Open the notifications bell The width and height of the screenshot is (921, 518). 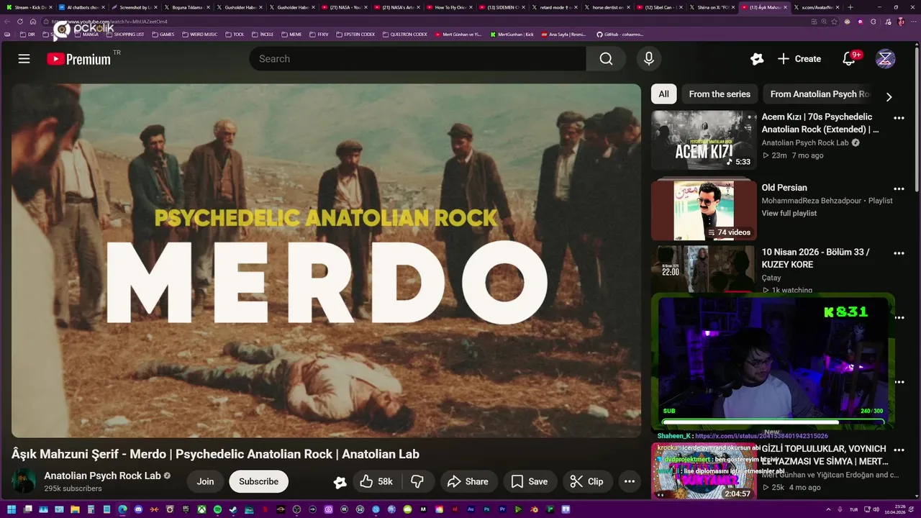(849, 59)
